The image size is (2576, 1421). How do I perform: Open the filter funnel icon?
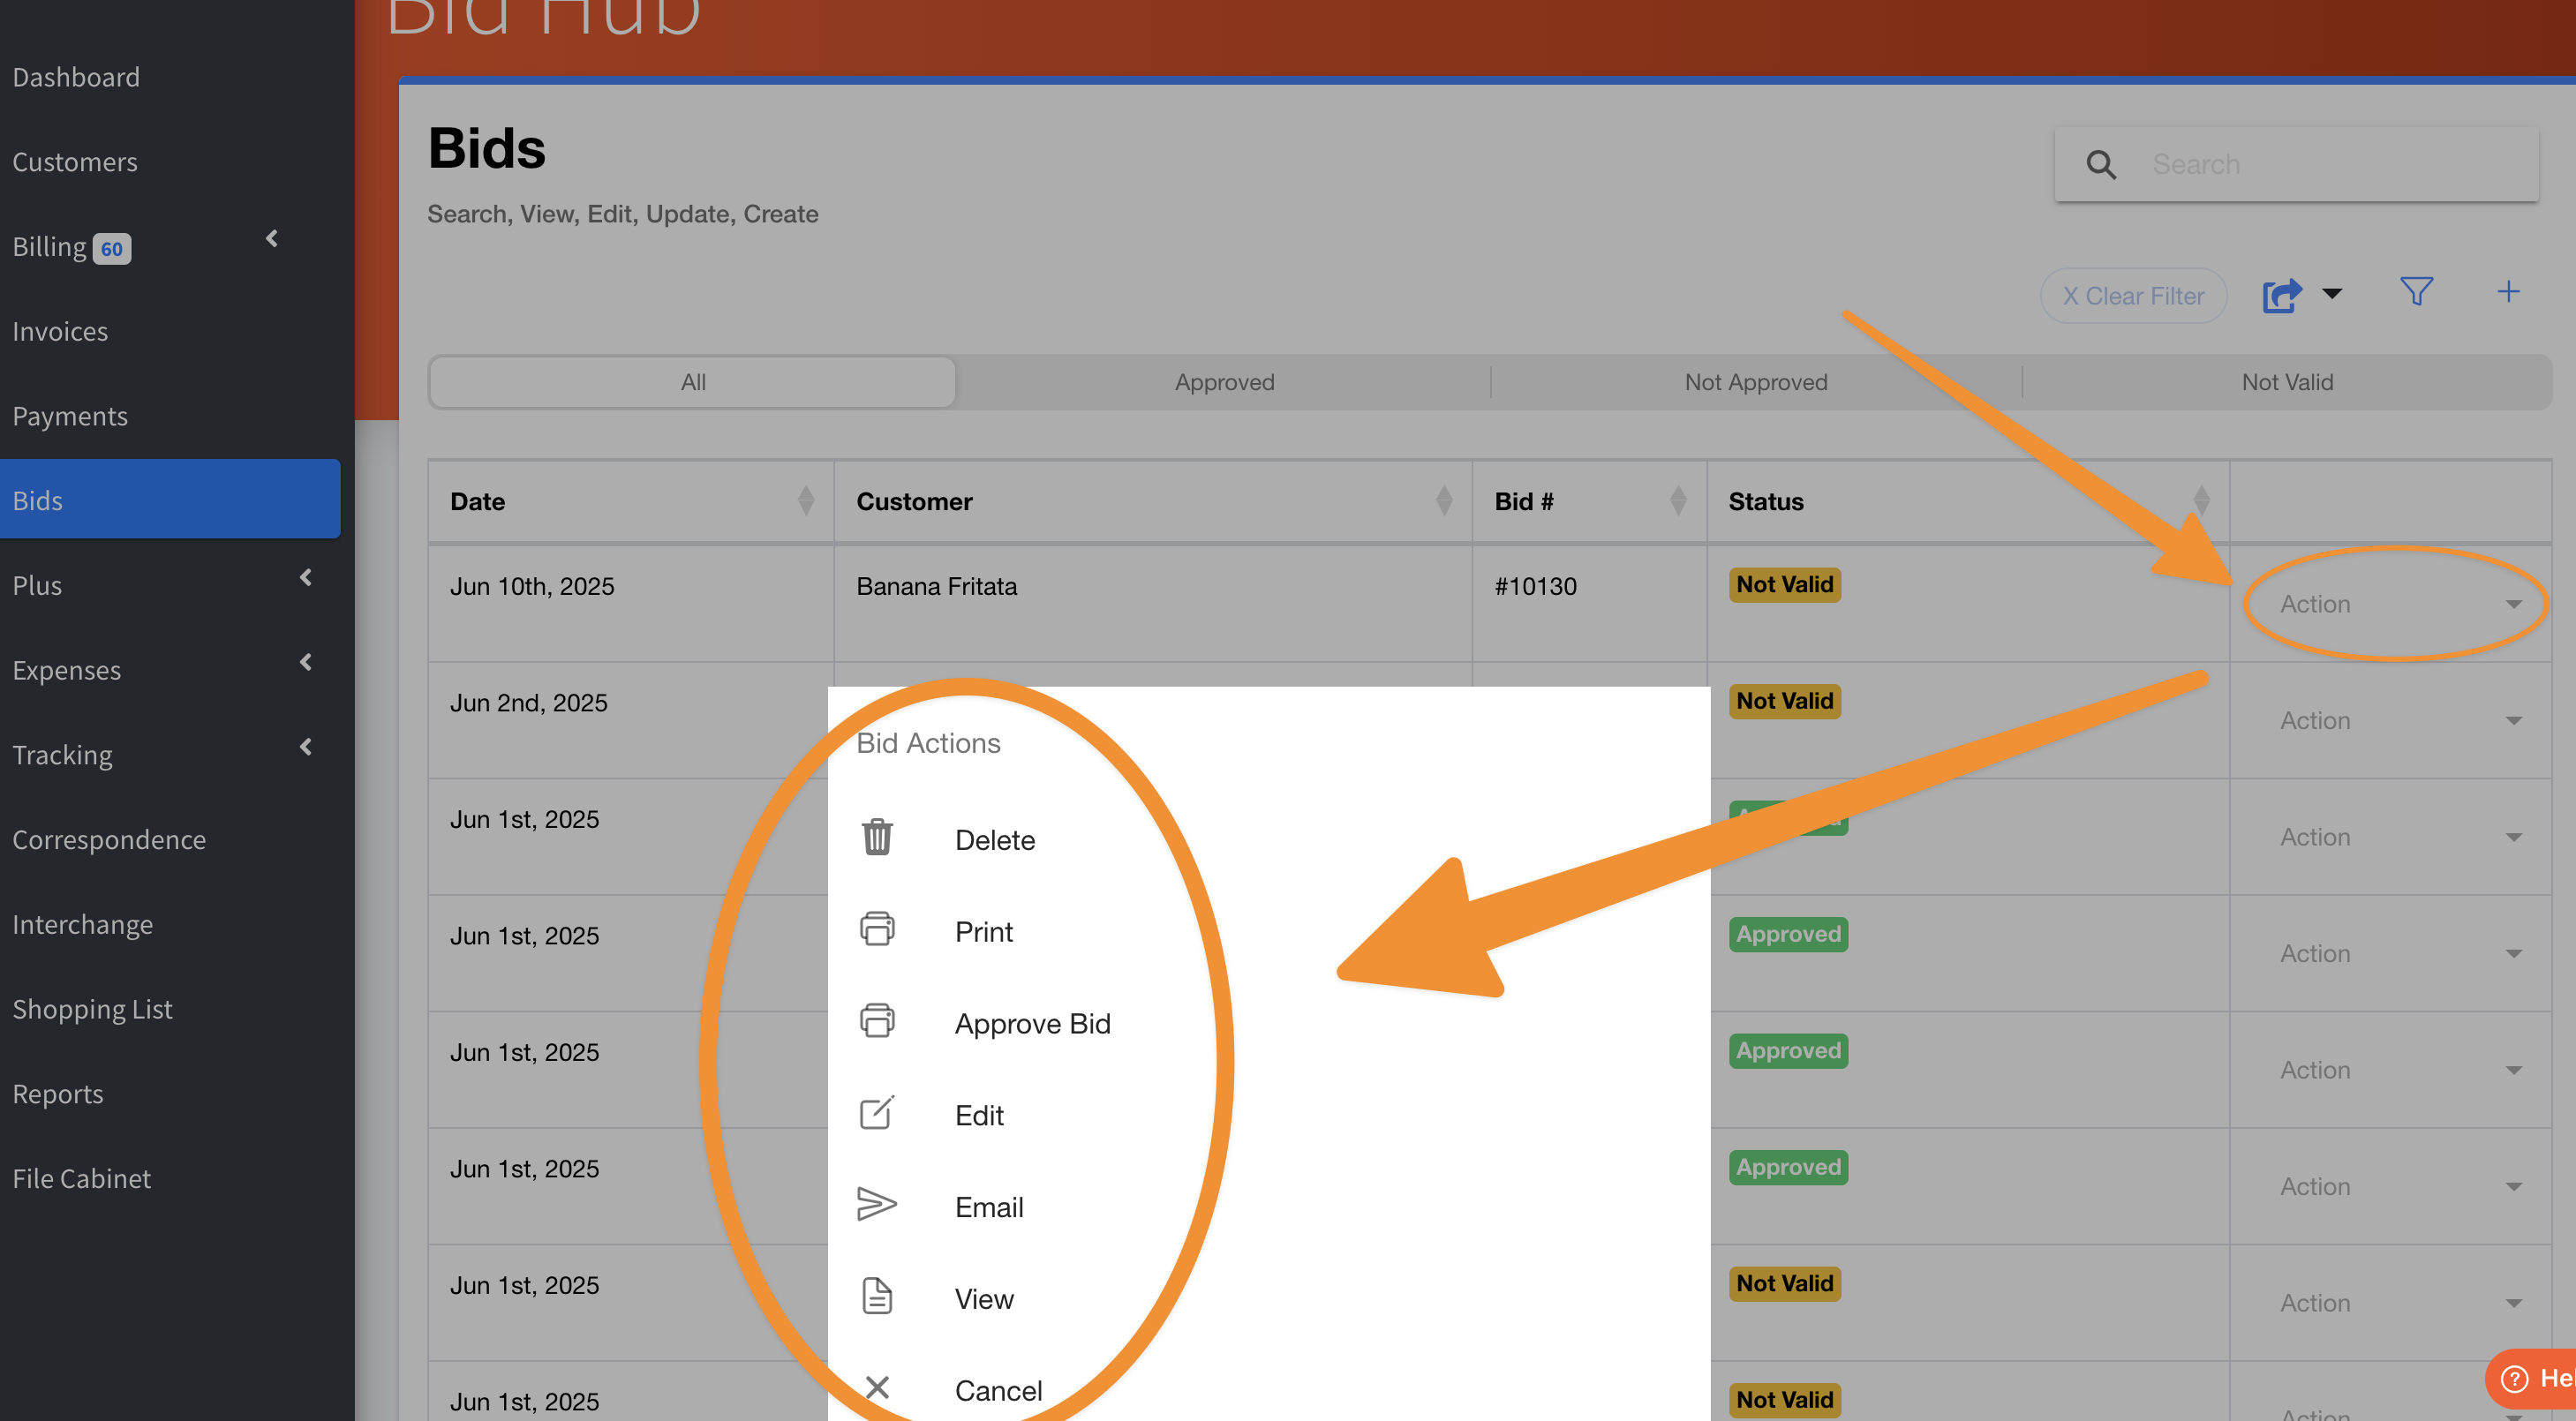[2416, 292]
